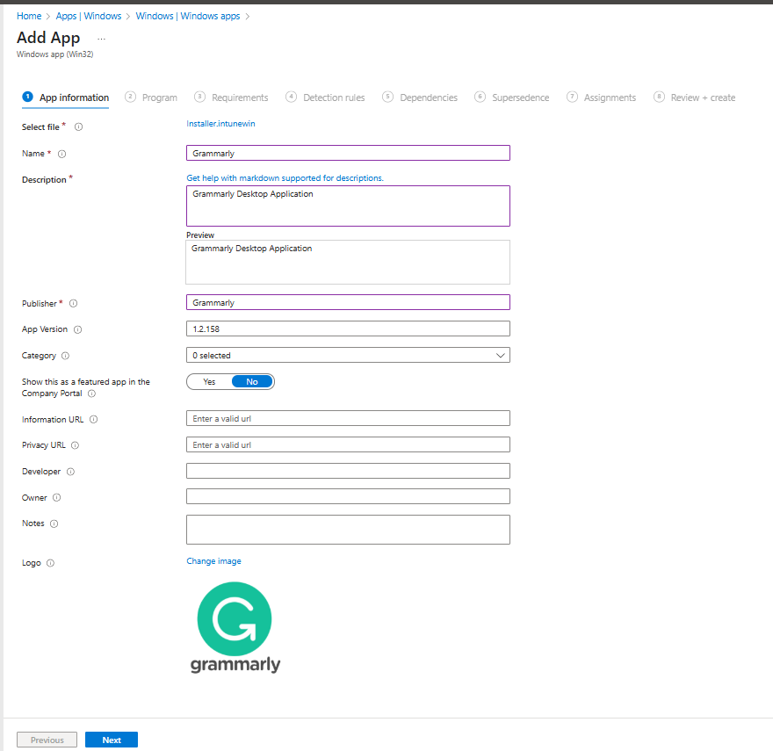Click the info icon next to Select file
The image size is (773, 751).
(78, 127)
